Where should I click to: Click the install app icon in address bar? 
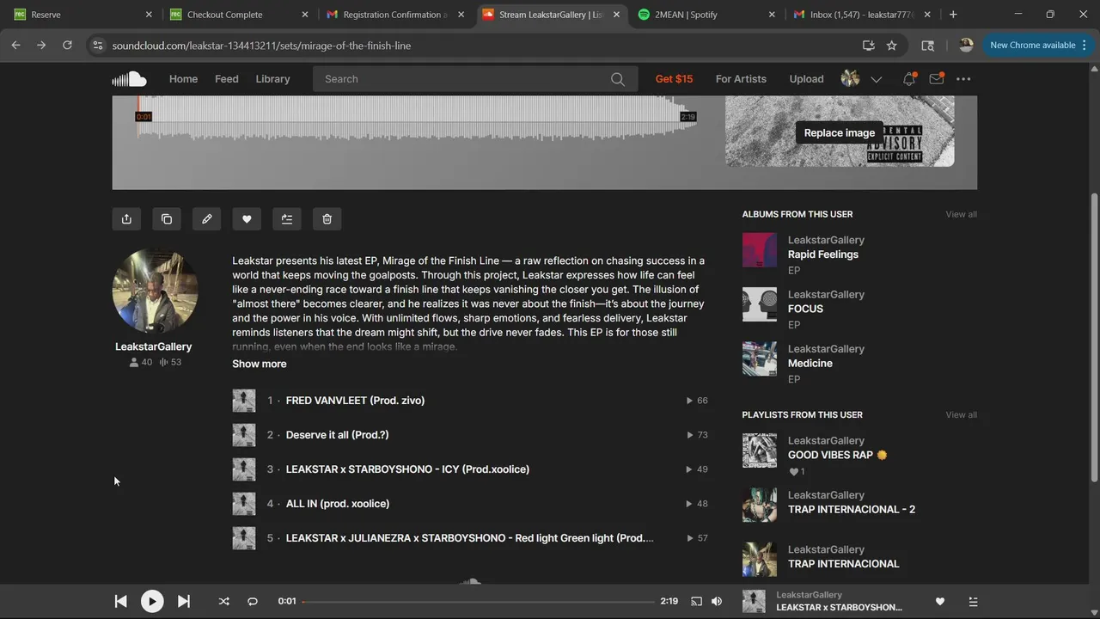tap(868, 45)
